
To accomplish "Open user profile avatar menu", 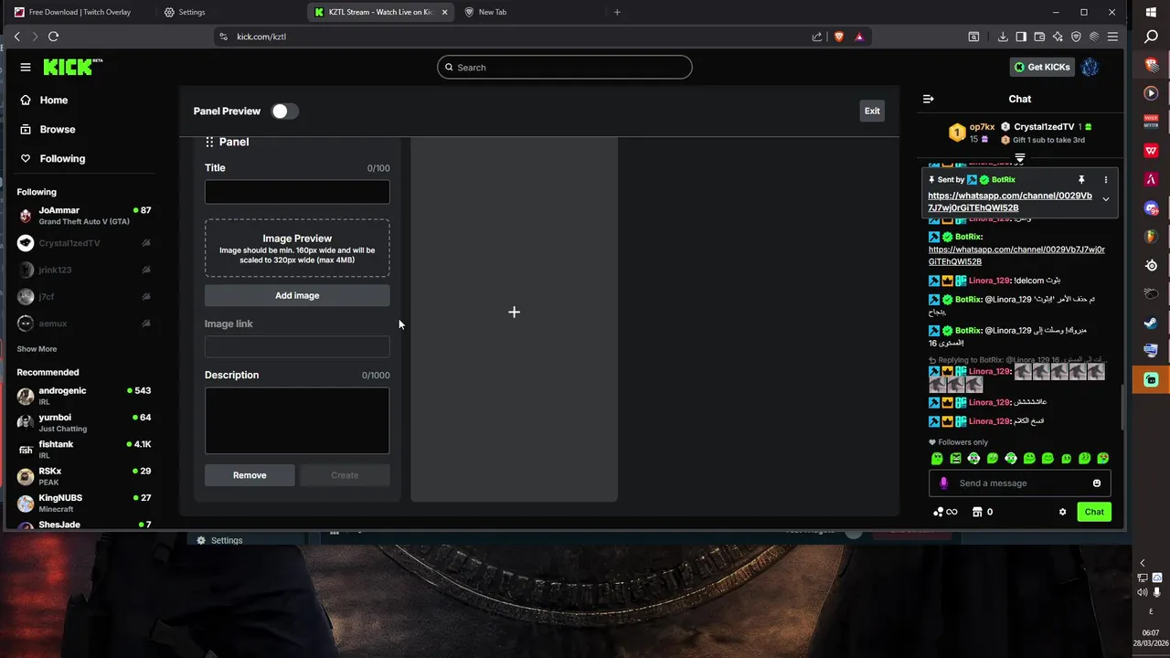I will pyautogui.click(x=1090, y=67).
